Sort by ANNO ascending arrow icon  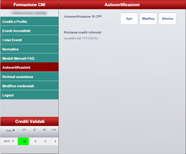click(14, 130)
